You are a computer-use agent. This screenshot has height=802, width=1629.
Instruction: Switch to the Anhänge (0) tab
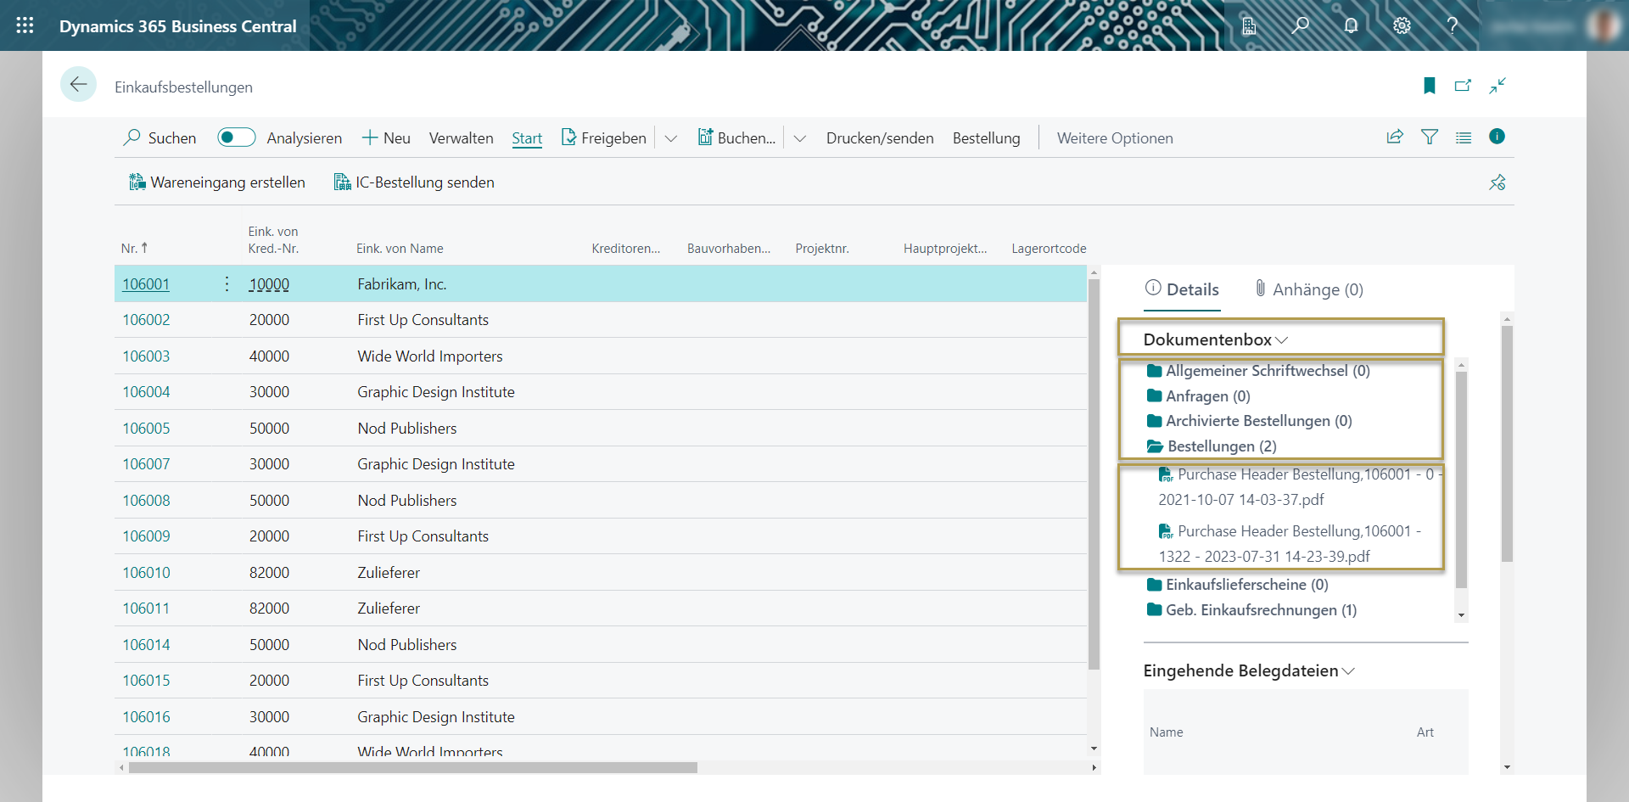click(x=1309, y=289)
